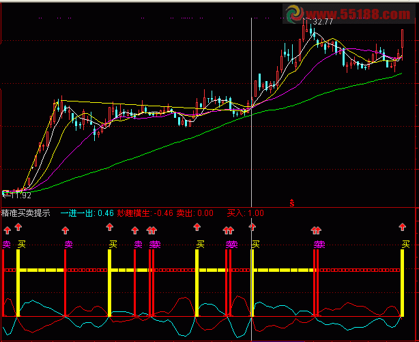
Task: Click the red arrow above the leftmost 卖 label
Action: 8,230
